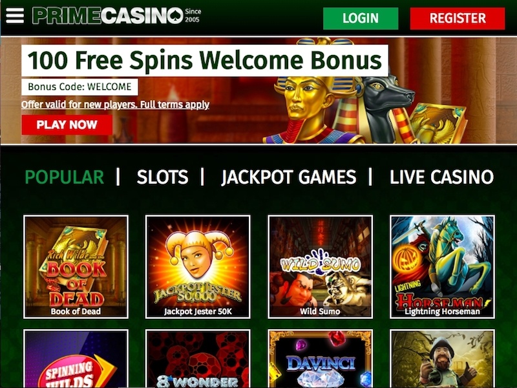
Task: Launch the Jackpot Jester 50K game
Action: tap(198, 267)
